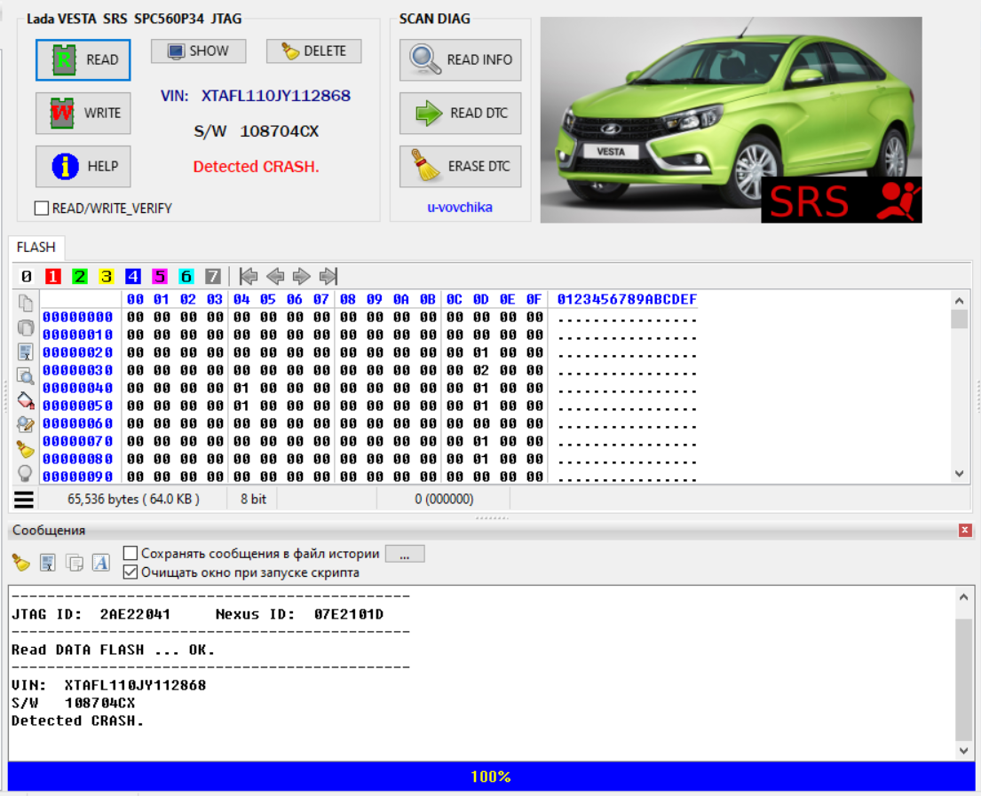Viewport: 981px width, 796px height.
Task: Click the light bulb icon in hex sidebar
Action: [x=25, y=473]
